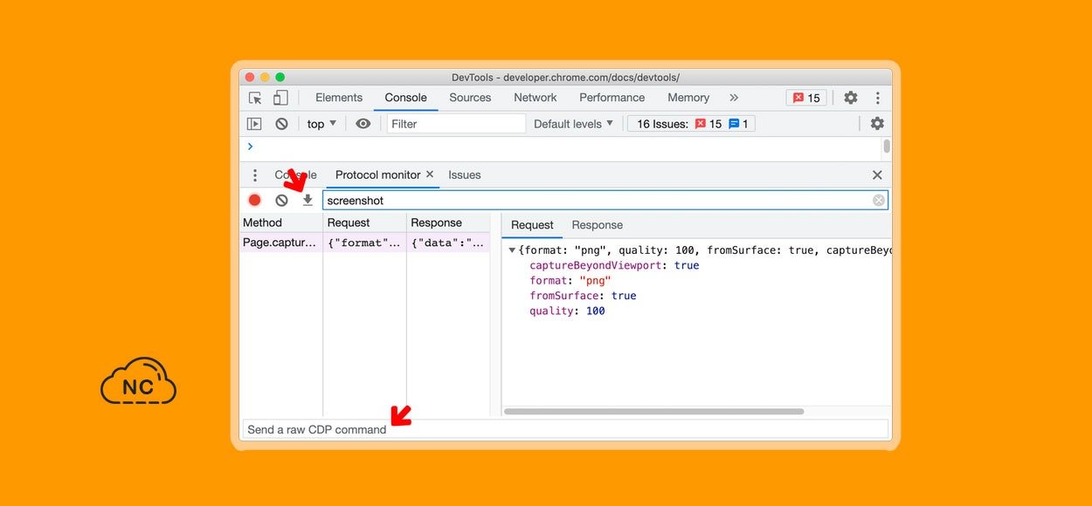1092x506 pixels.
Task: Click the Send a raw CDP command field
Action: click(x=564, y=429)
